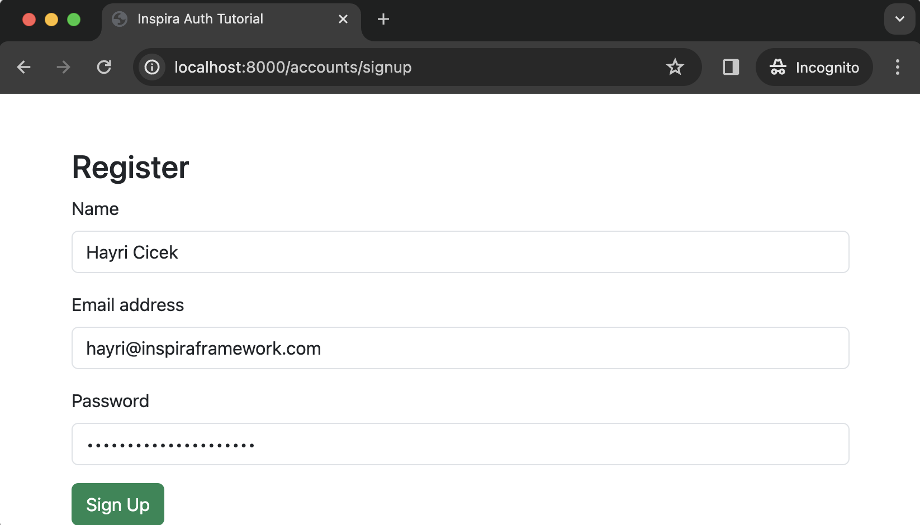This screenshot has width=920, height=525.
Task: Bookmark this page with the star icon
Action: pos(675,68)
